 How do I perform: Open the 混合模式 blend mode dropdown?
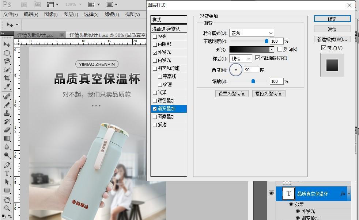(252, 33)
